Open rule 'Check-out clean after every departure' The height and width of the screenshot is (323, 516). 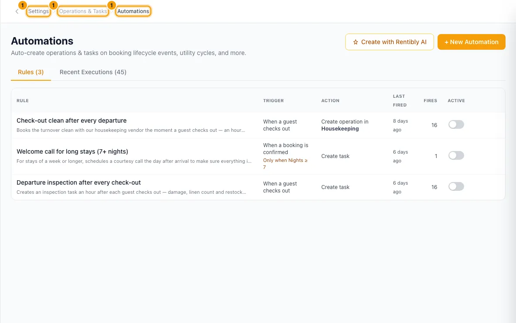[71, 120]
